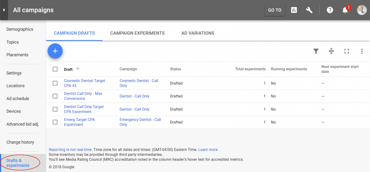
Task: Check the Emerg Target CPA Experiment row box
Action: [x=55, y=122]
